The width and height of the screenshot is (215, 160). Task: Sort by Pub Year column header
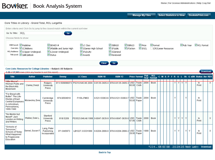coord(146,77)
